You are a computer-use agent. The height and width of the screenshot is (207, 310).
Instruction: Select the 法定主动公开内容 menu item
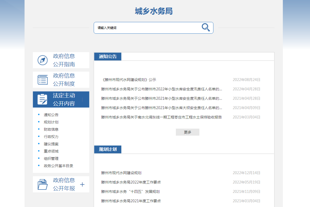(61, 99)
